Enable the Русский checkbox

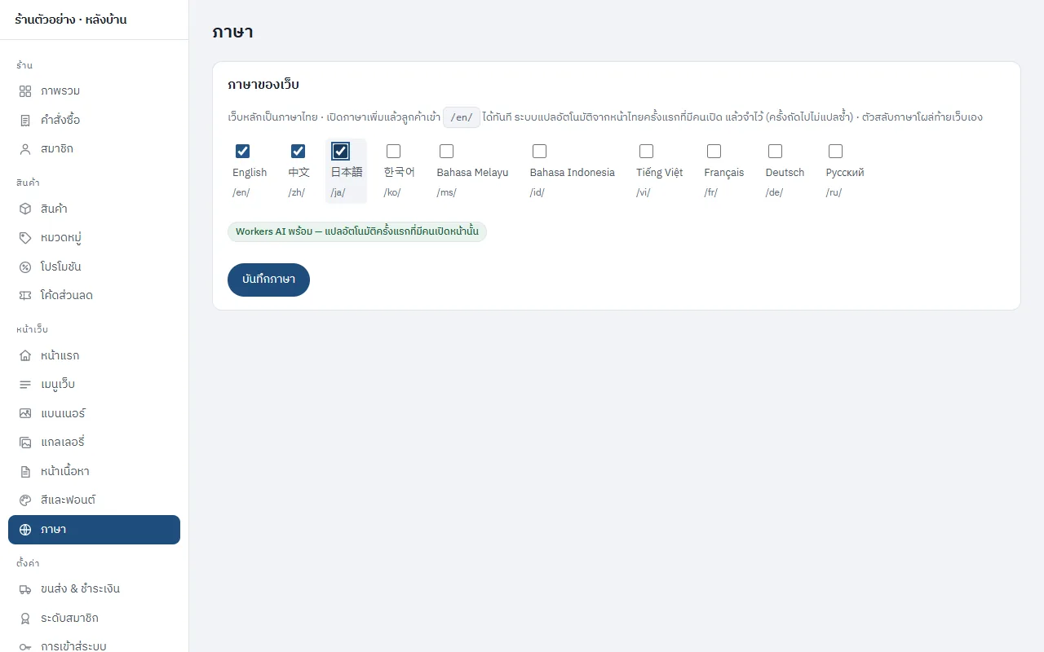tap(835, 151)
